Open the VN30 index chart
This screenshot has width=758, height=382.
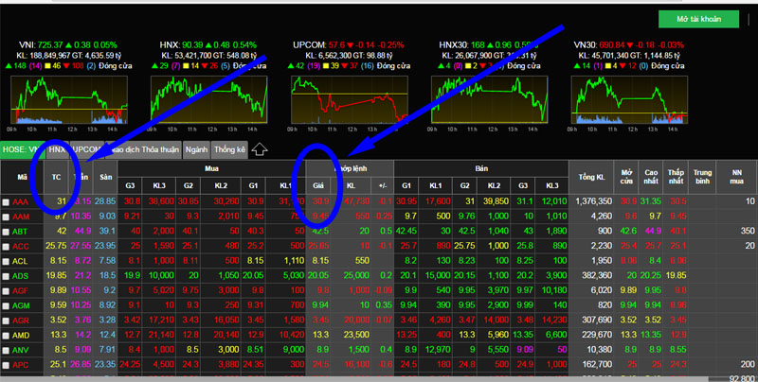629,100
